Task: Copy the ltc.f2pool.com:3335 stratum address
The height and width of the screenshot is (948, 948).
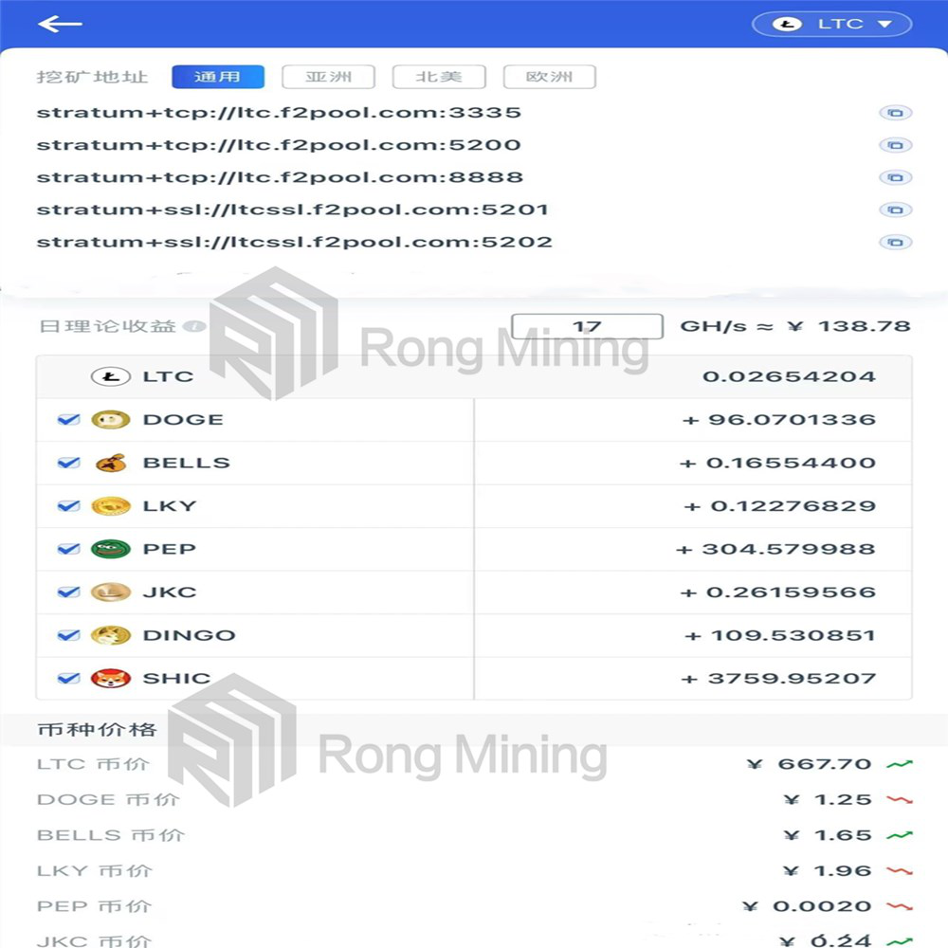Action: coord(894,113)
